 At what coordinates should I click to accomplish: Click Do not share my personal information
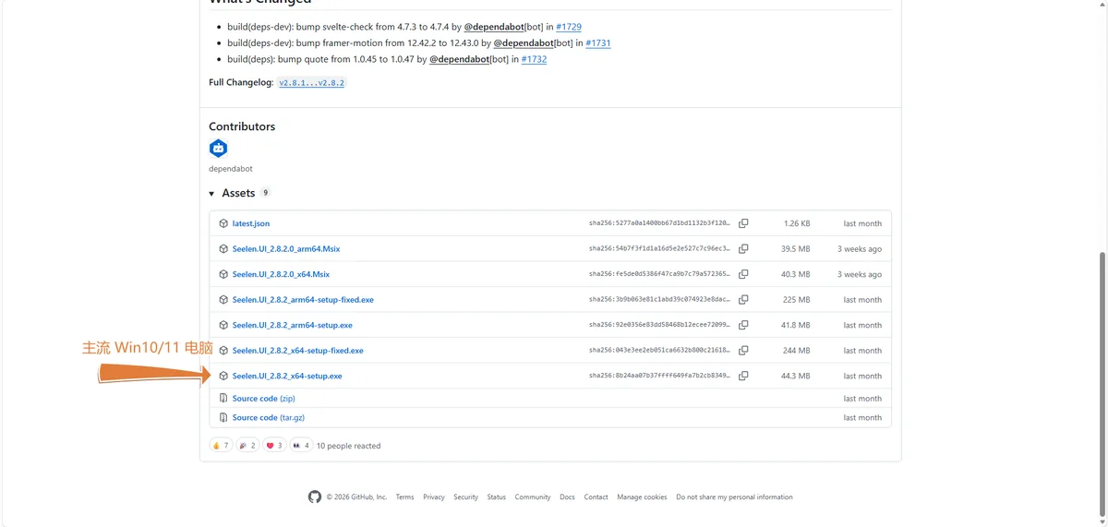point(734,497)
